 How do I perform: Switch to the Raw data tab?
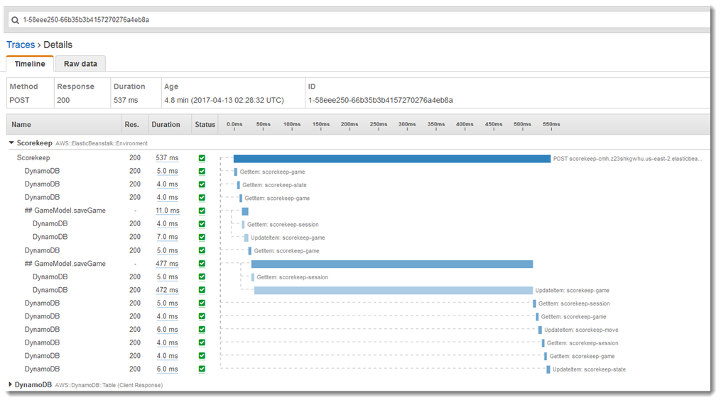coord(80,64)
